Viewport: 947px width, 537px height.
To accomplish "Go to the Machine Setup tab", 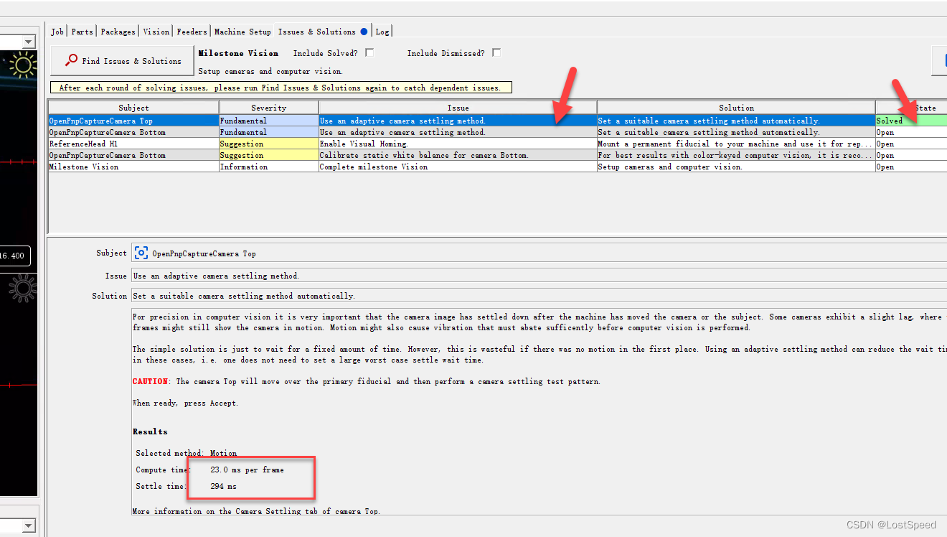I will pyautogui.click(x=242, y=32).
